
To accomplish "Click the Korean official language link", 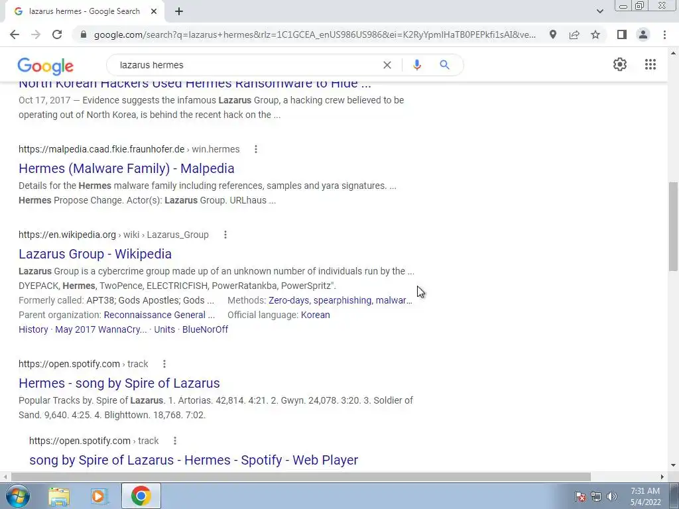I will pyautogui.click(x=315, y=315).
